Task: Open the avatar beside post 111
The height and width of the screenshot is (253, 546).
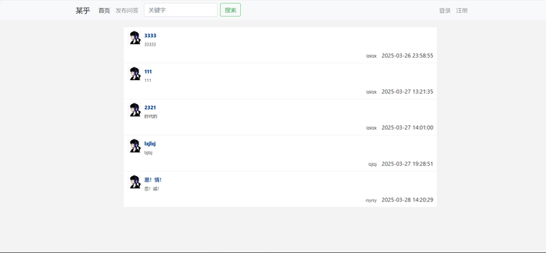Action: [x=135, y=73]
